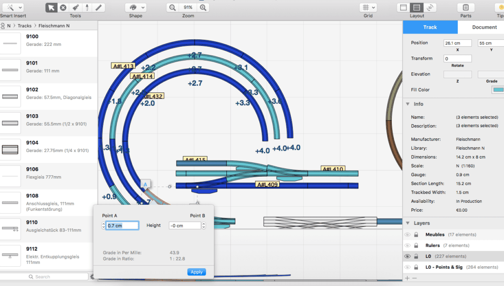Toggle visibility of the Meubles layer
504x286 pixels.
[x=407, y=234]
